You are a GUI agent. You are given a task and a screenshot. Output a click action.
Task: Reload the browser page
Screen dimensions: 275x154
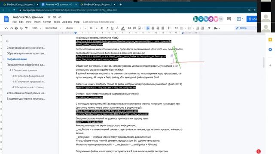point(14,10)
